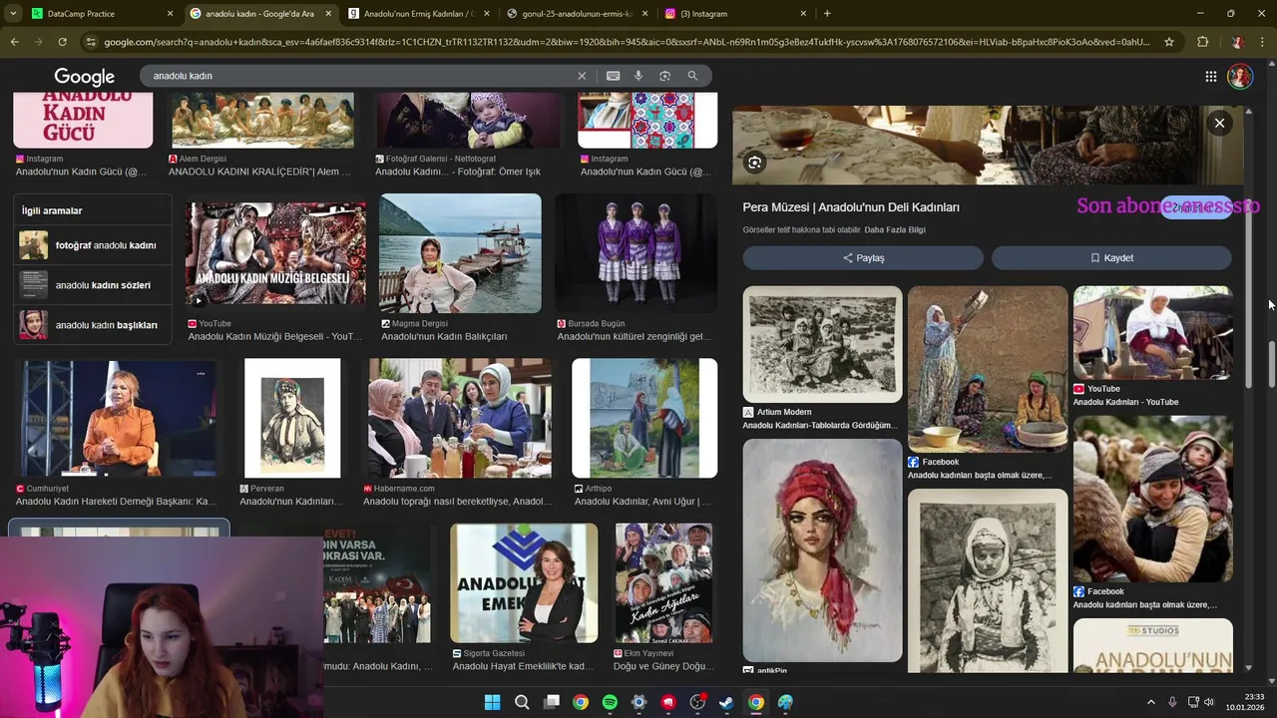Screen dimensions: 1277x718
Task: Open the Sigorta Gazetesi Anadolu Hayat image
Action: pyautogui.click(x=524, y=583)
